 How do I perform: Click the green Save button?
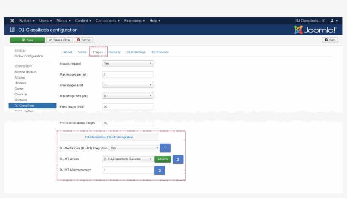click(27, 40)
